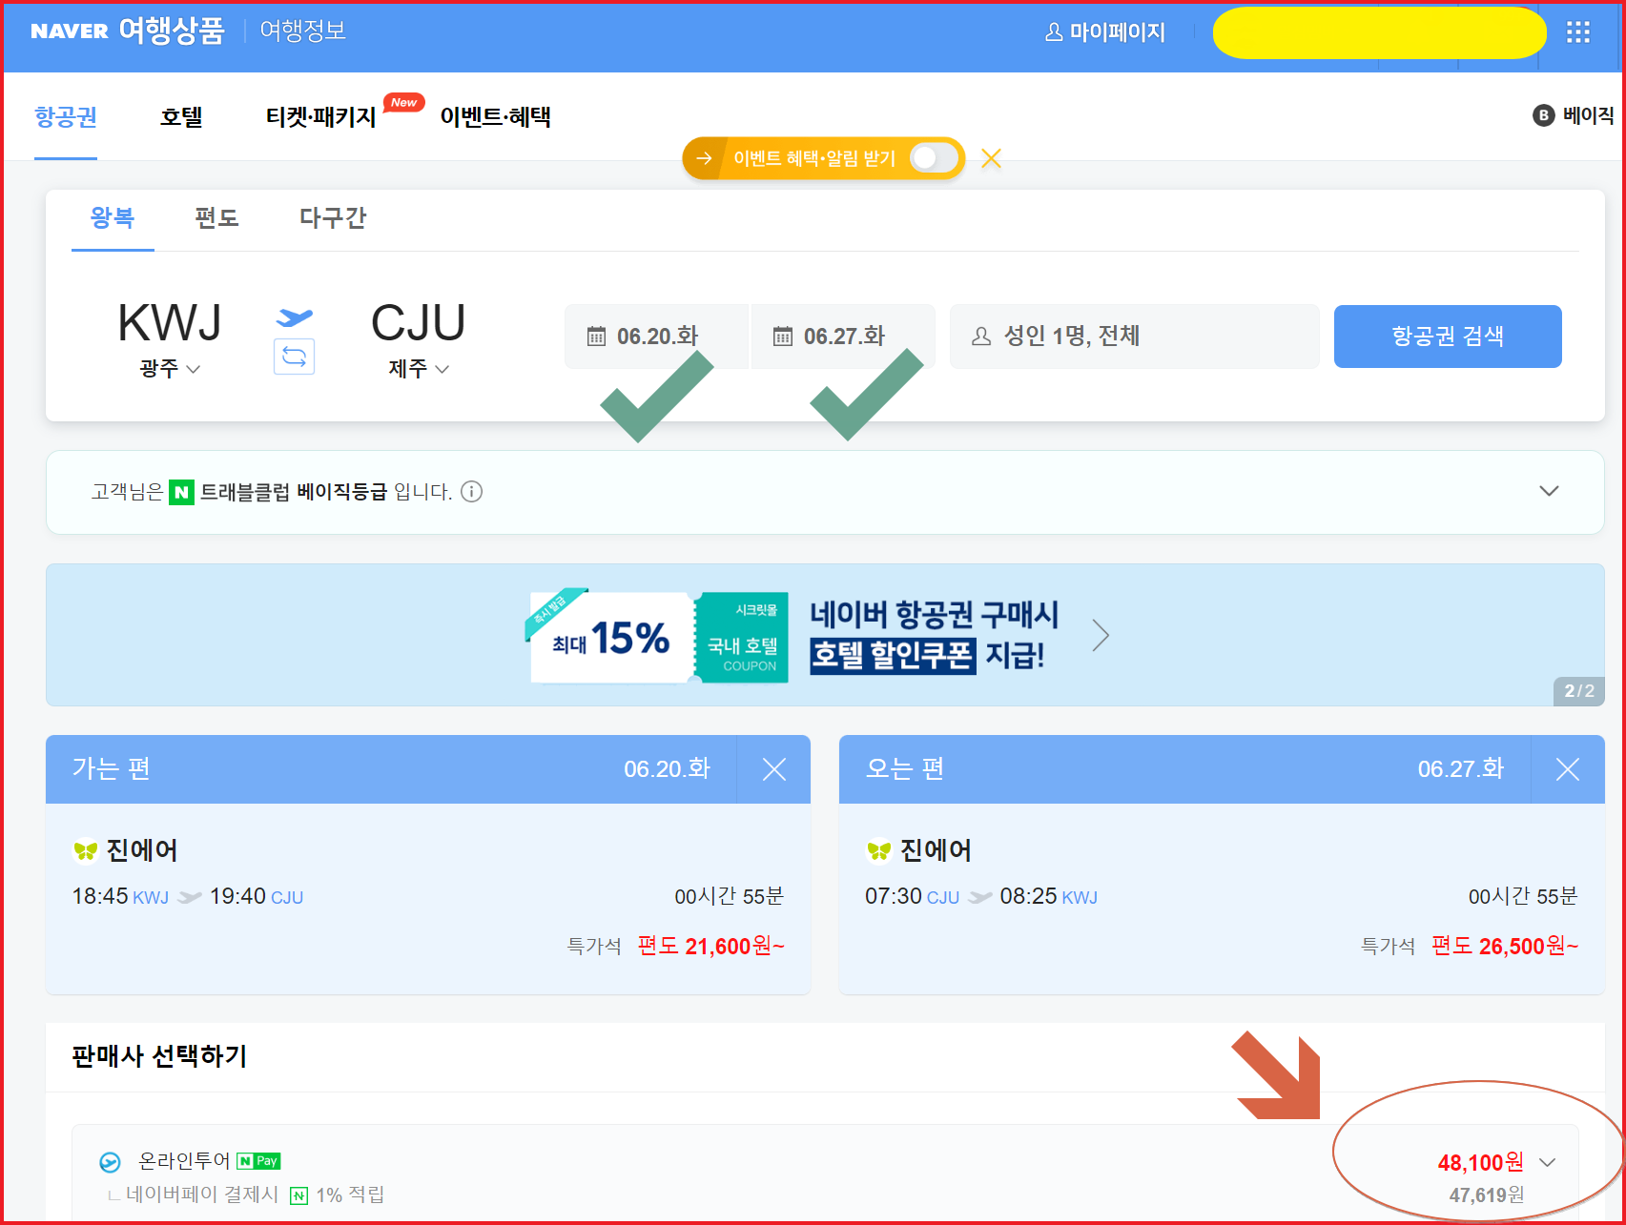Screen dimensions: 1626x1225
Task: Click 진에어 logo on return flight
Action: (879, 850)
